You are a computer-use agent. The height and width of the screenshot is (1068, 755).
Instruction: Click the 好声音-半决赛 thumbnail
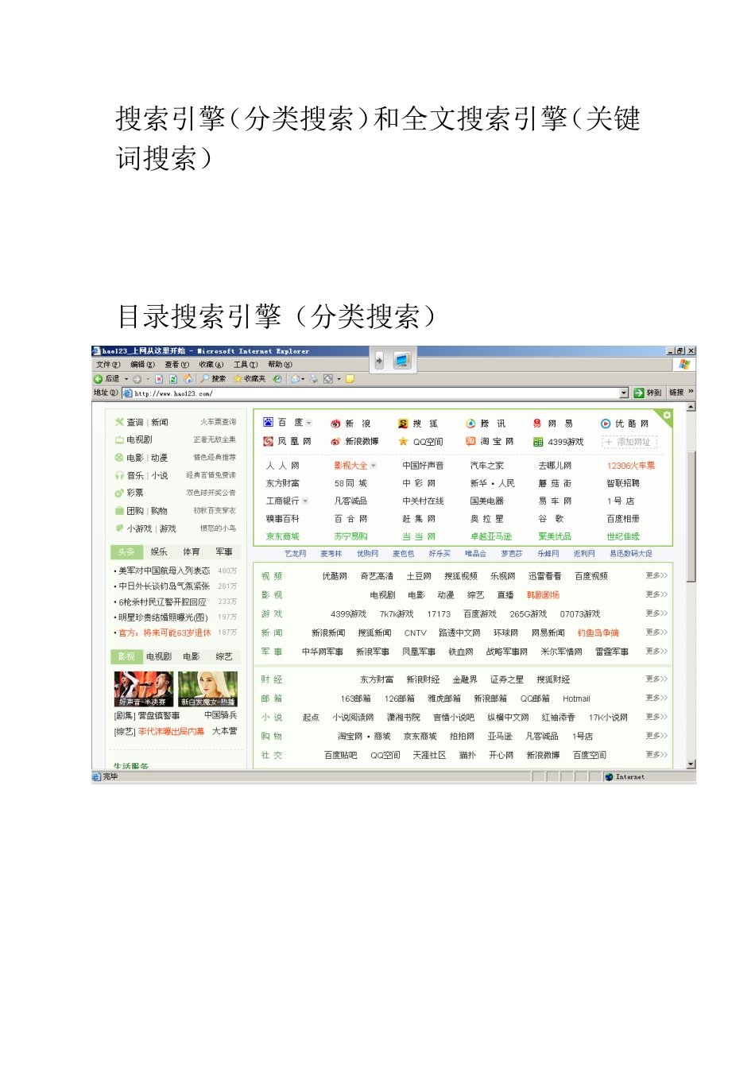143,688
